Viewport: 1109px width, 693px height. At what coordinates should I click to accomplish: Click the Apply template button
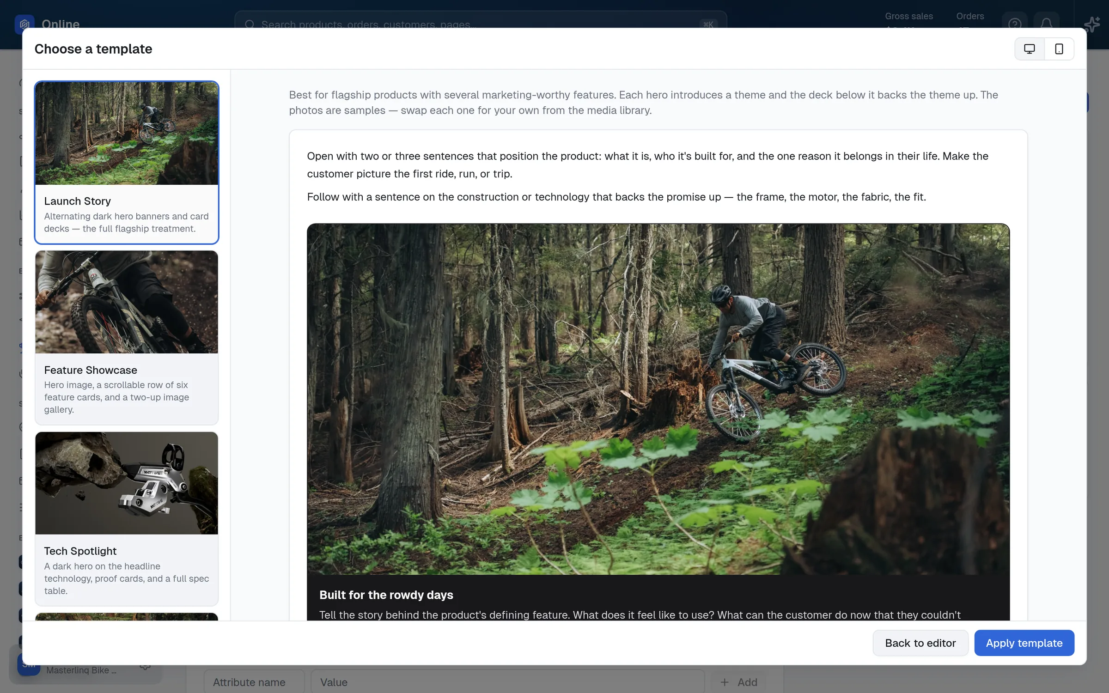click(1024, 643)
